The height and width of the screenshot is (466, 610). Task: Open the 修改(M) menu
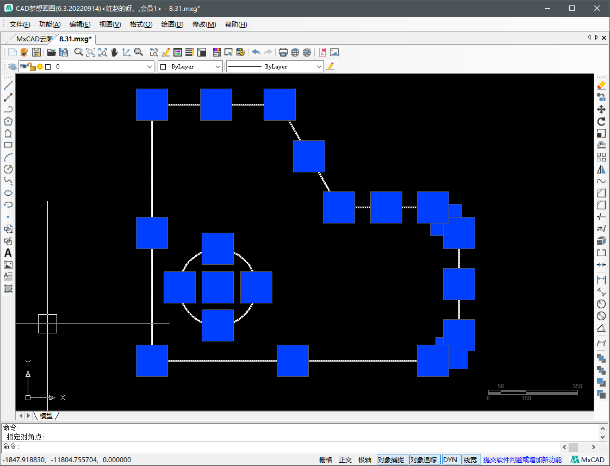[x=204, y=24]
